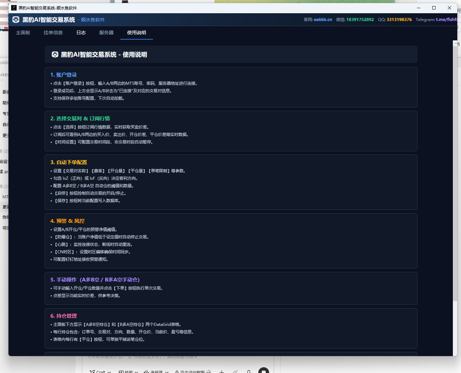Click the line starting with 【心跳】
The height and width of the screenshot is (373, 461).
click(x=92, y=244)
